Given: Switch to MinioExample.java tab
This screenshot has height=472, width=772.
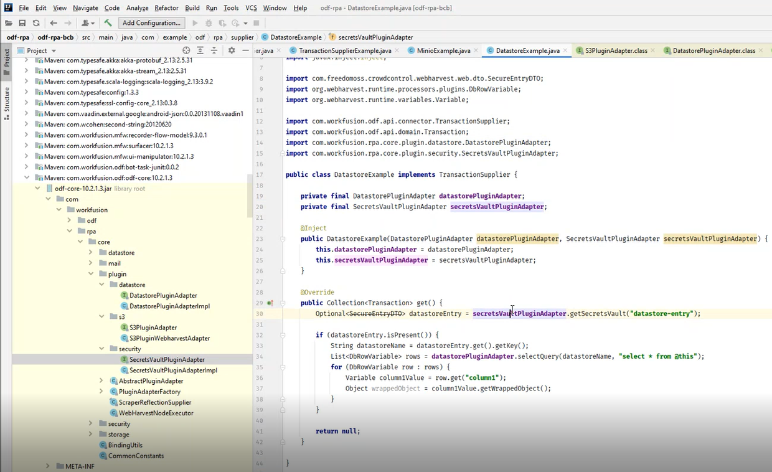Looking at the screenshot, I should click(443, 50).
